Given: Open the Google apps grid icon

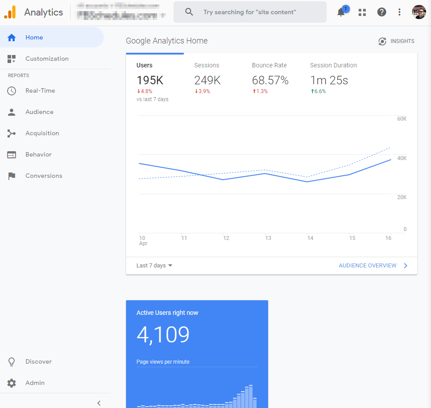Looking at the screenshot, I should pos(362,12).
